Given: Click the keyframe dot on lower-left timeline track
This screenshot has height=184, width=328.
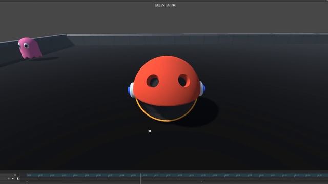Looking at the screenshot, I should pyautogui.click(x=27, y=182).
